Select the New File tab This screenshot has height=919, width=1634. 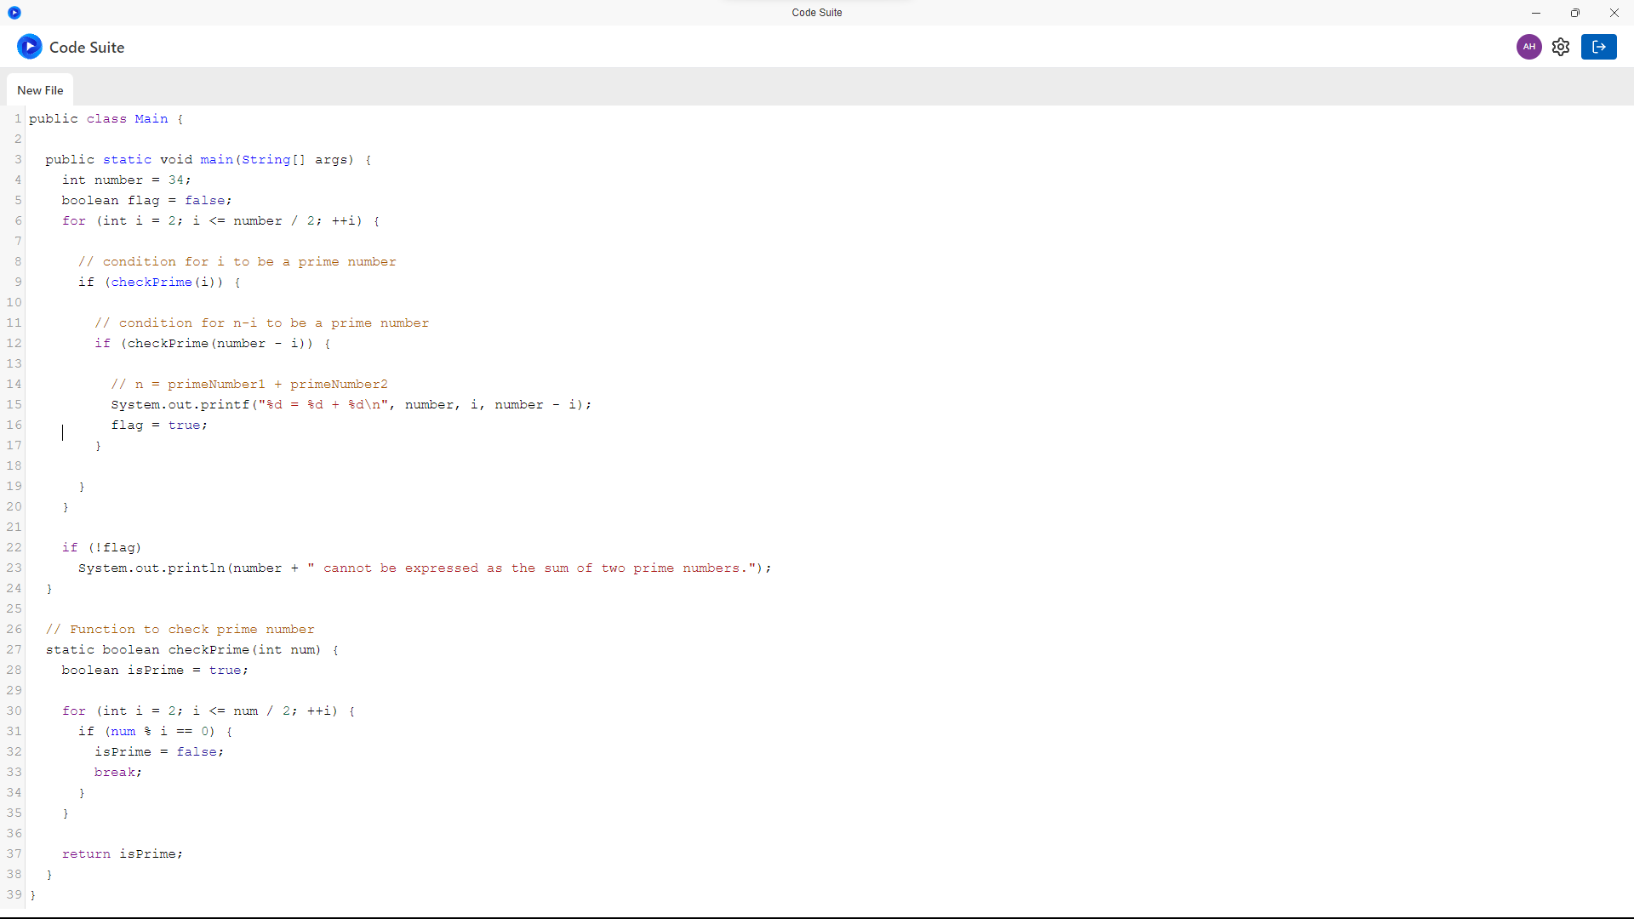40,90
